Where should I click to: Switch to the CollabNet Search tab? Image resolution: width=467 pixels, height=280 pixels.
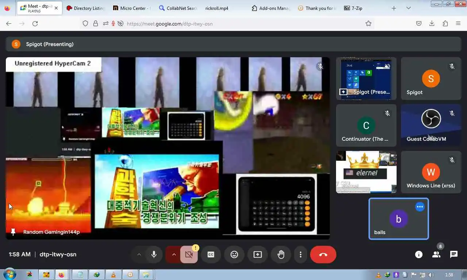pos(178,8)
